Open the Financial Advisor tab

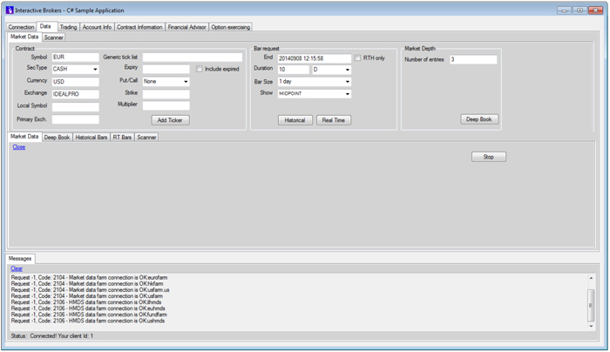click(x=186, y=27)
